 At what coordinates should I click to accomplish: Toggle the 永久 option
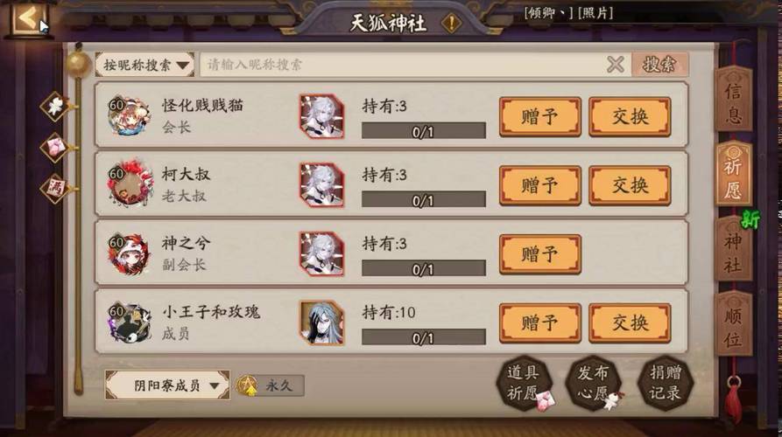click(271, 385)
